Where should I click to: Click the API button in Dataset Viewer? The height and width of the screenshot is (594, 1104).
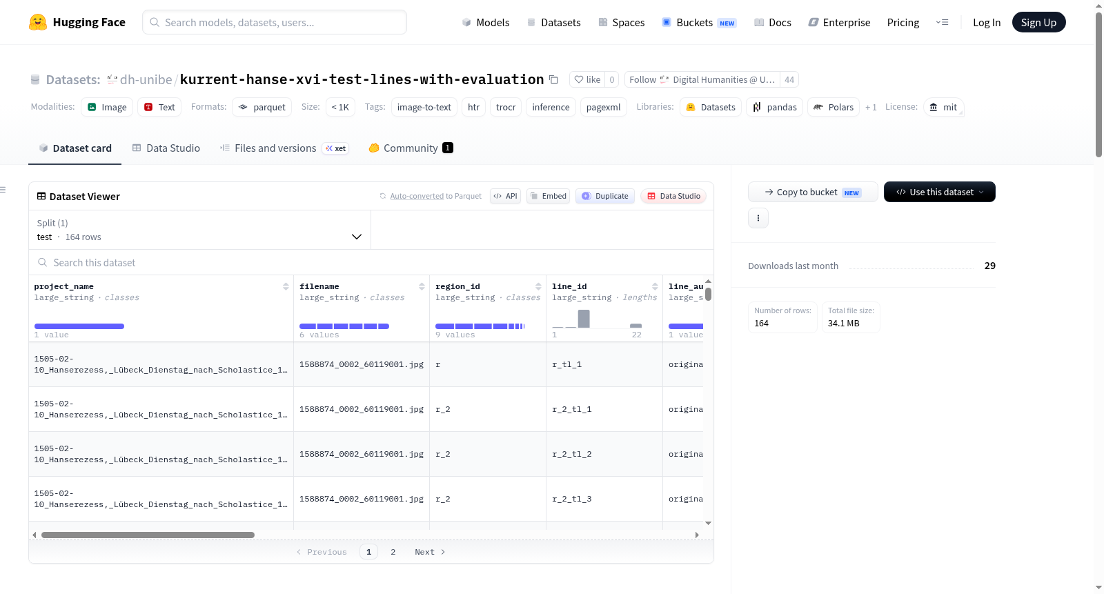(505, 196)
